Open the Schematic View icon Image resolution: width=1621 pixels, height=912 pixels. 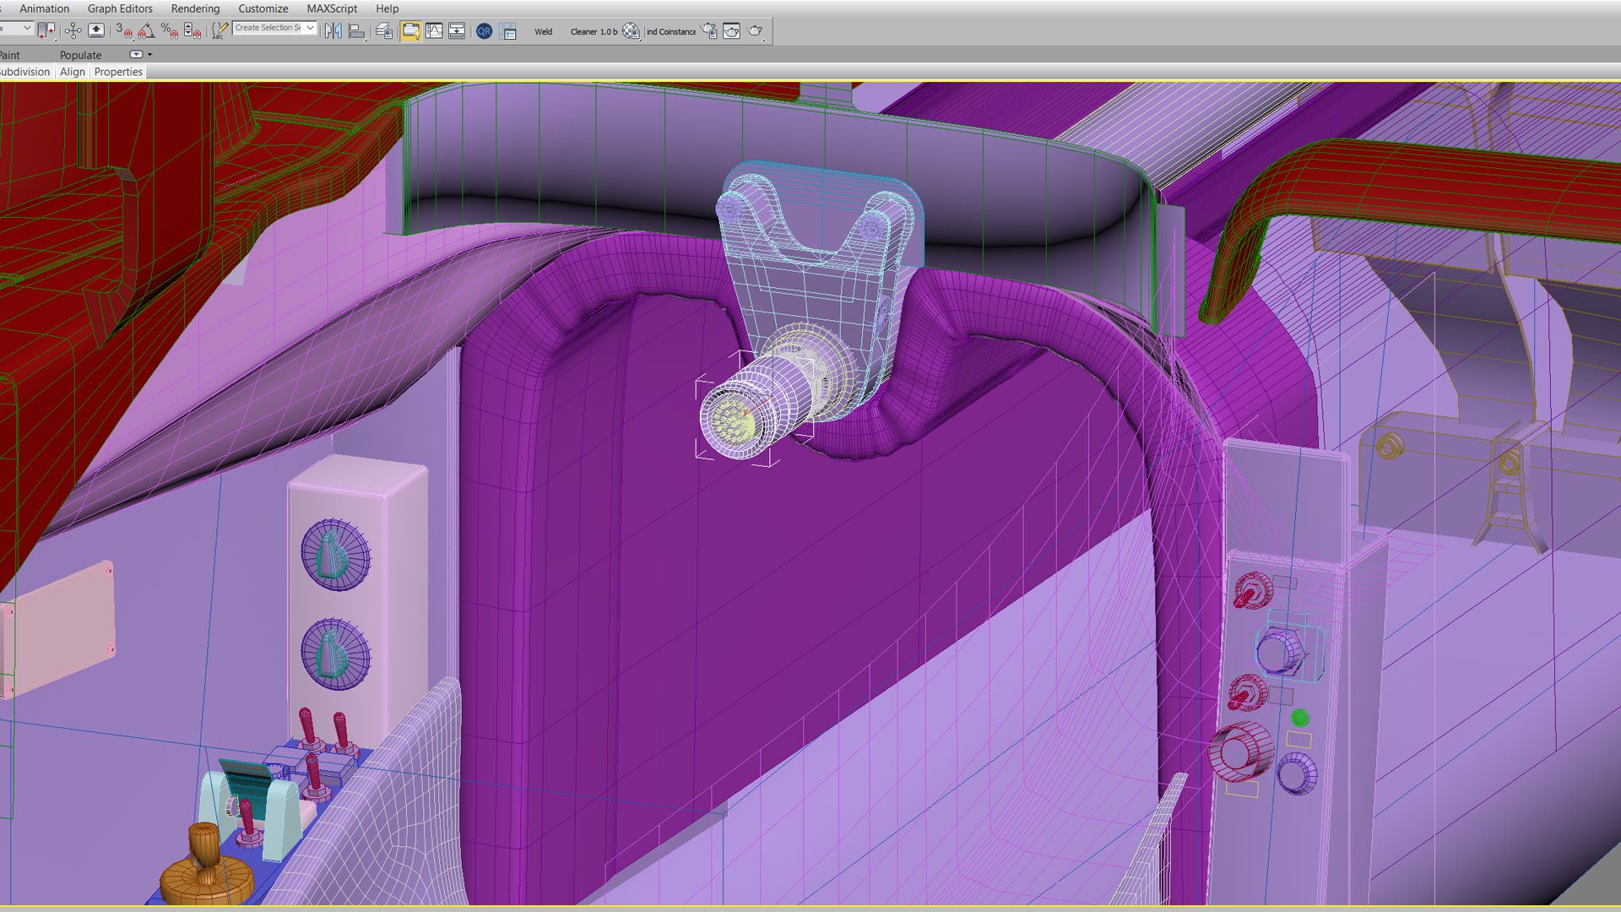(x=457, y=31)
